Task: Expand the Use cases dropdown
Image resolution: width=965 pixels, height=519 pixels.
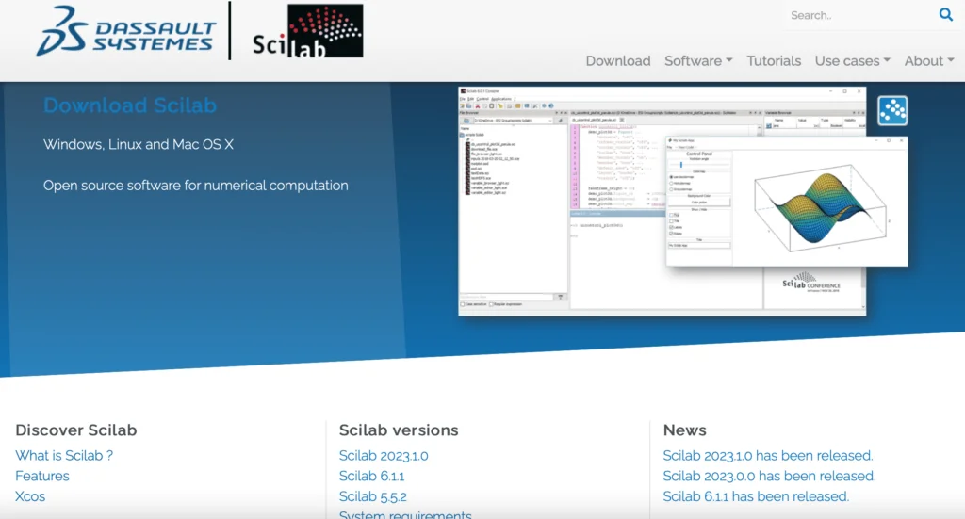Action: (x=852, y=61)
